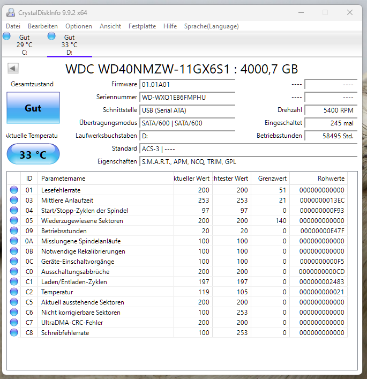This screenshot has width=367, height=379.
Task: Click the blue status orb for drive C:
Action: pyautogui.click(x=6, y=36)
